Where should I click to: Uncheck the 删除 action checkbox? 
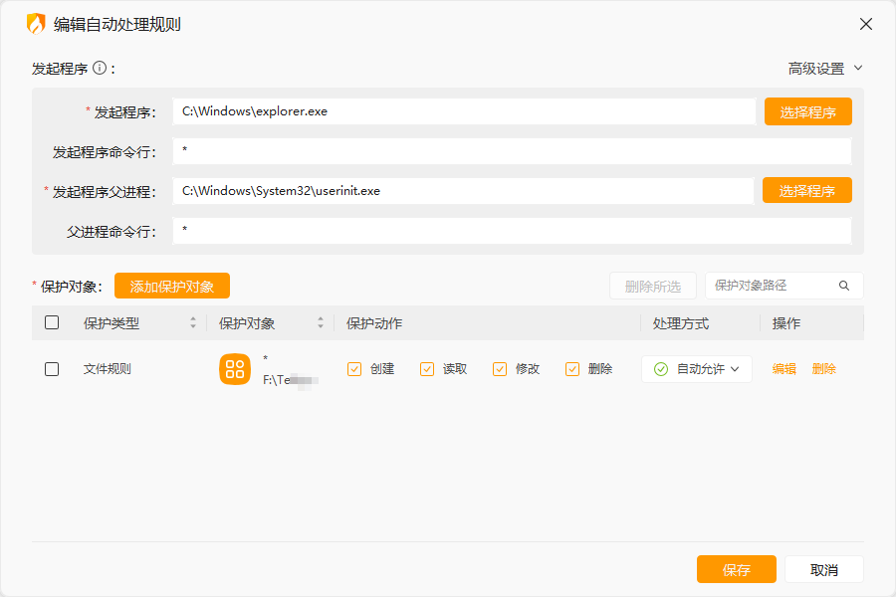(572, 369)
